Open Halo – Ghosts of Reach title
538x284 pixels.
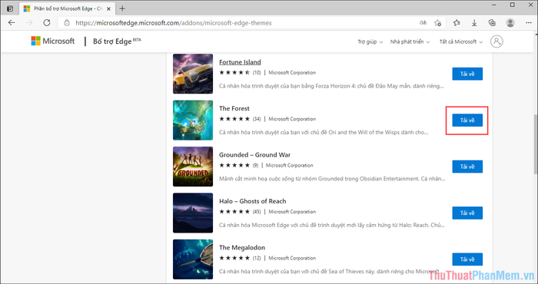[252, 201]
